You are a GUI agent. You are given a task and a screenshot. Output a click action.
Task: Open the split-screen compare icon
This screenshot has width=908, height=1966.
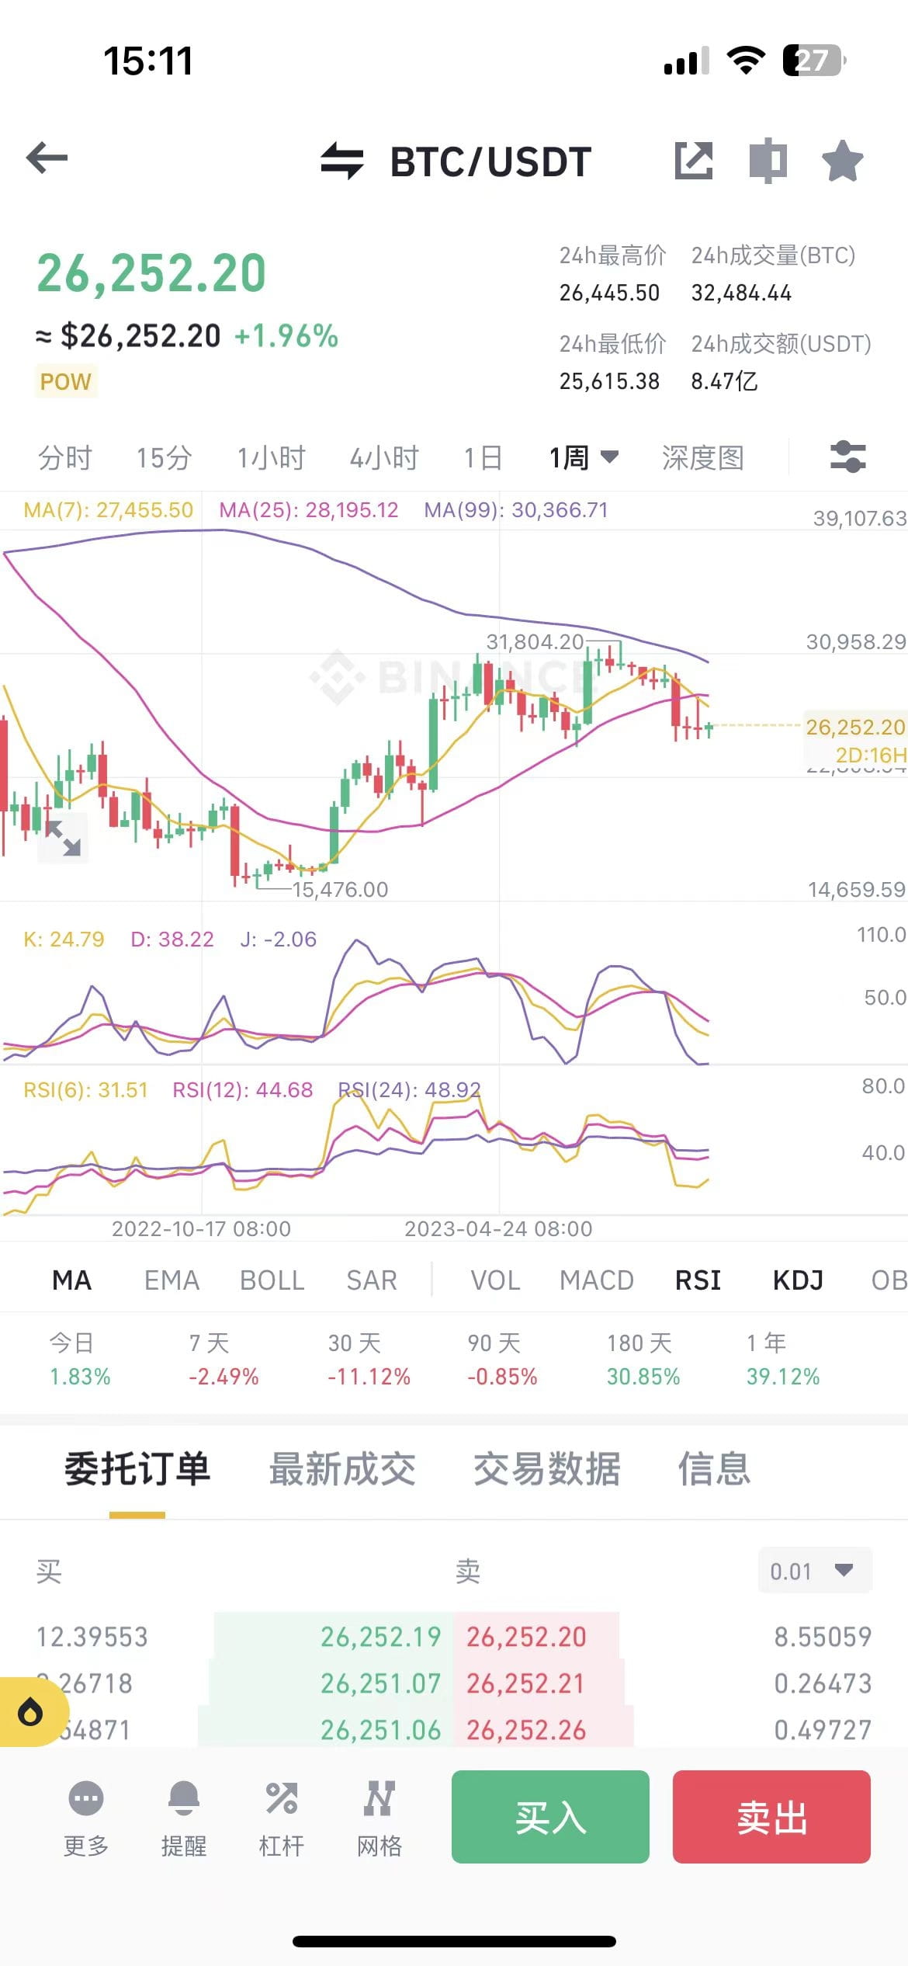768,161
